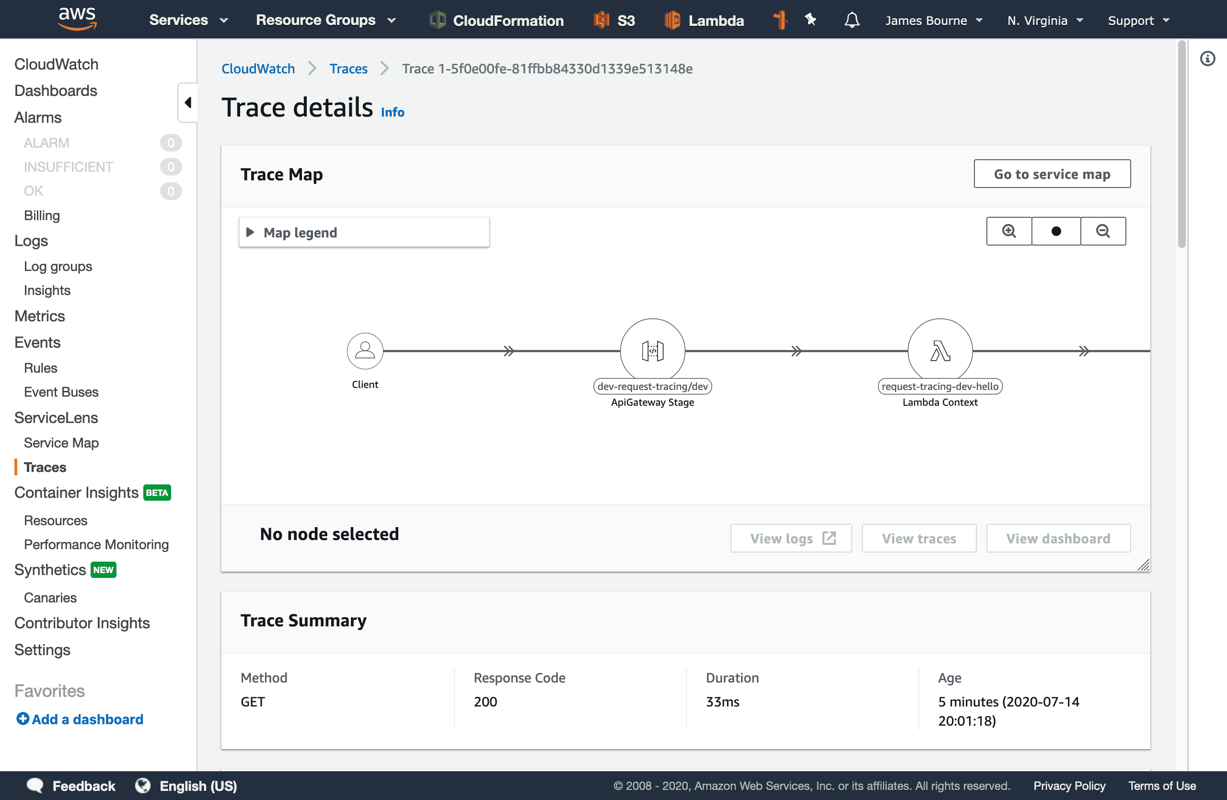Open the notifications bell
The height and width of the screenshot is (800, 1227).
(852, 20)
